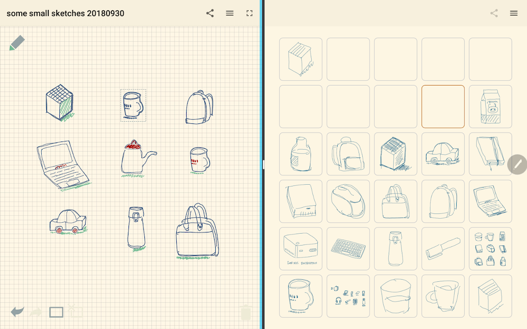This screenshot has height=329, width=527.
Task: Open the Intel NUC box thumbnail
Action: 301,249
